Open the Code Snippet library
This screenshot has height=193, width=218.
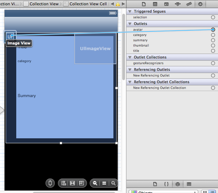click(166, 184)
